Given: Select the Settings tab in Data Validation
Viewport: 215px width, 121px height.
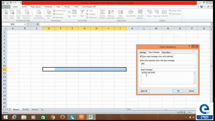Looking at the screenshot, I should [142, 52].
